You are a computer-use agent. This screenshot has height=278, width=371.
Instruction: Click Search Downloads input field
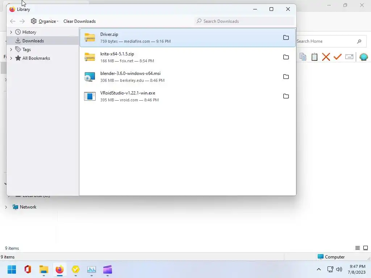click(x=245, y=21)
